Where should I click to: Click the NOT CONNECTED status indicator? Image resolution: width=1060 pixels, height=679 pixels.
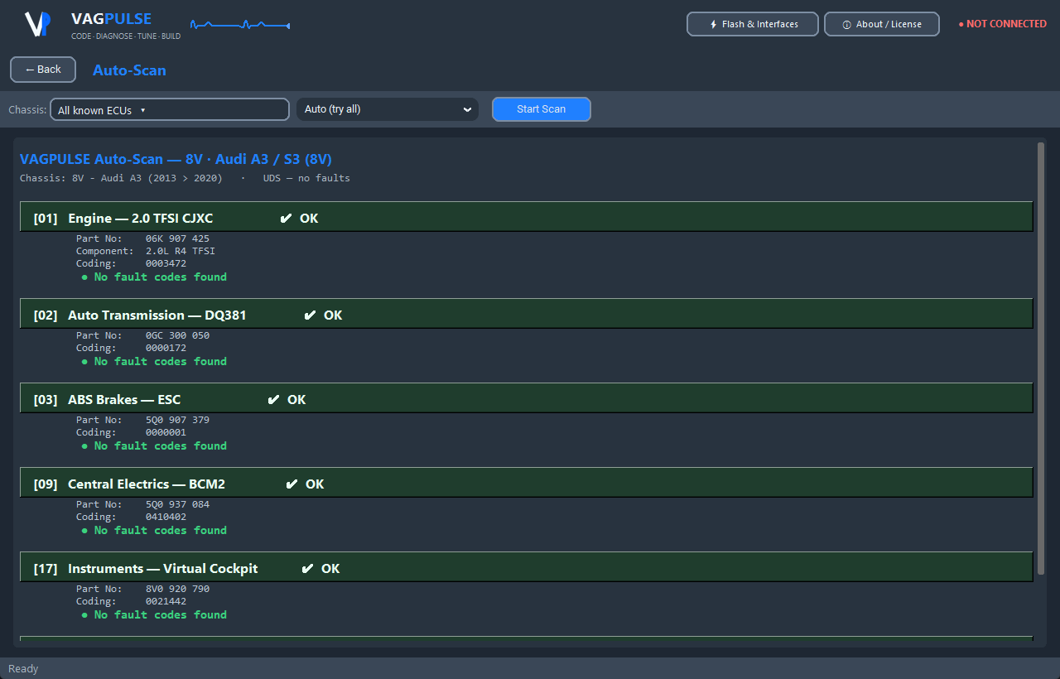1002,24
